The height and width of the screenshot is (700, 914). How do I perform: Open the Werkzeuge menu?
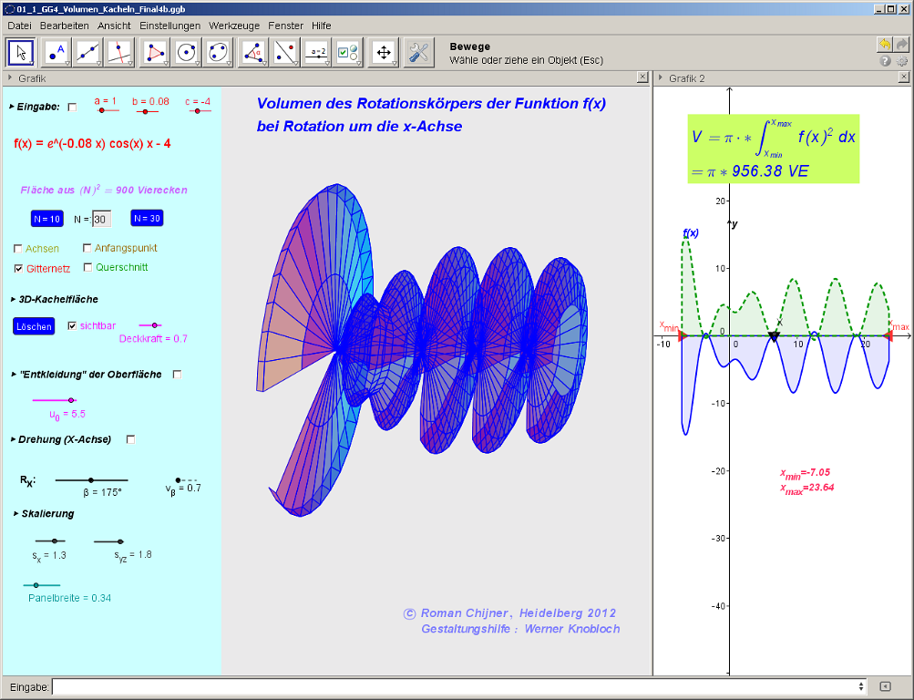click(x=234, y=26)
